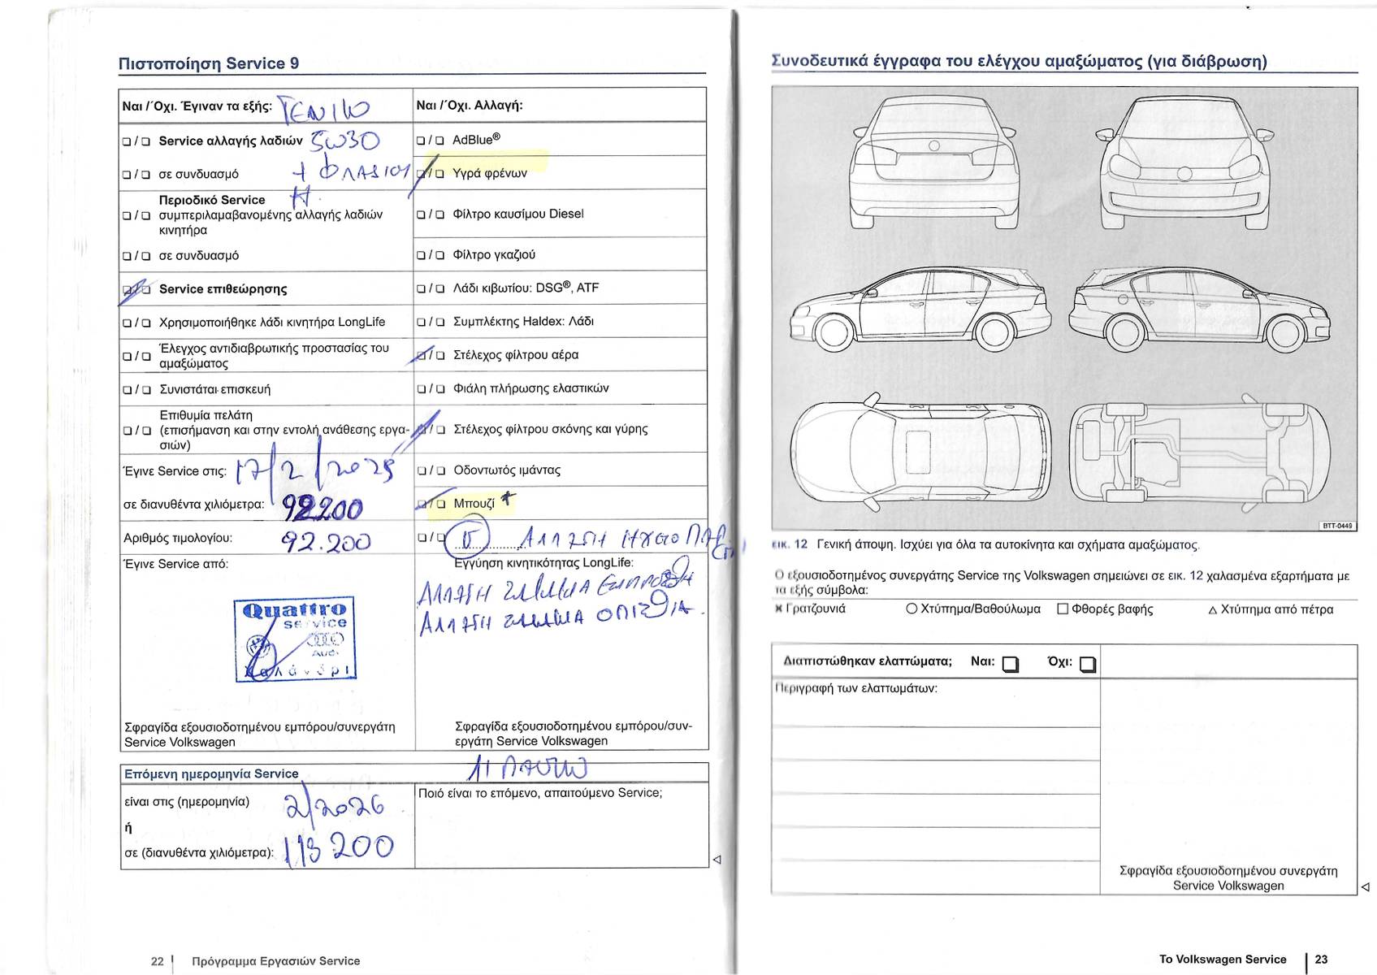Click the Αριθμός τιμολογίου label
The height and width of the screenshot is (975, 1377).
point(178,538)
